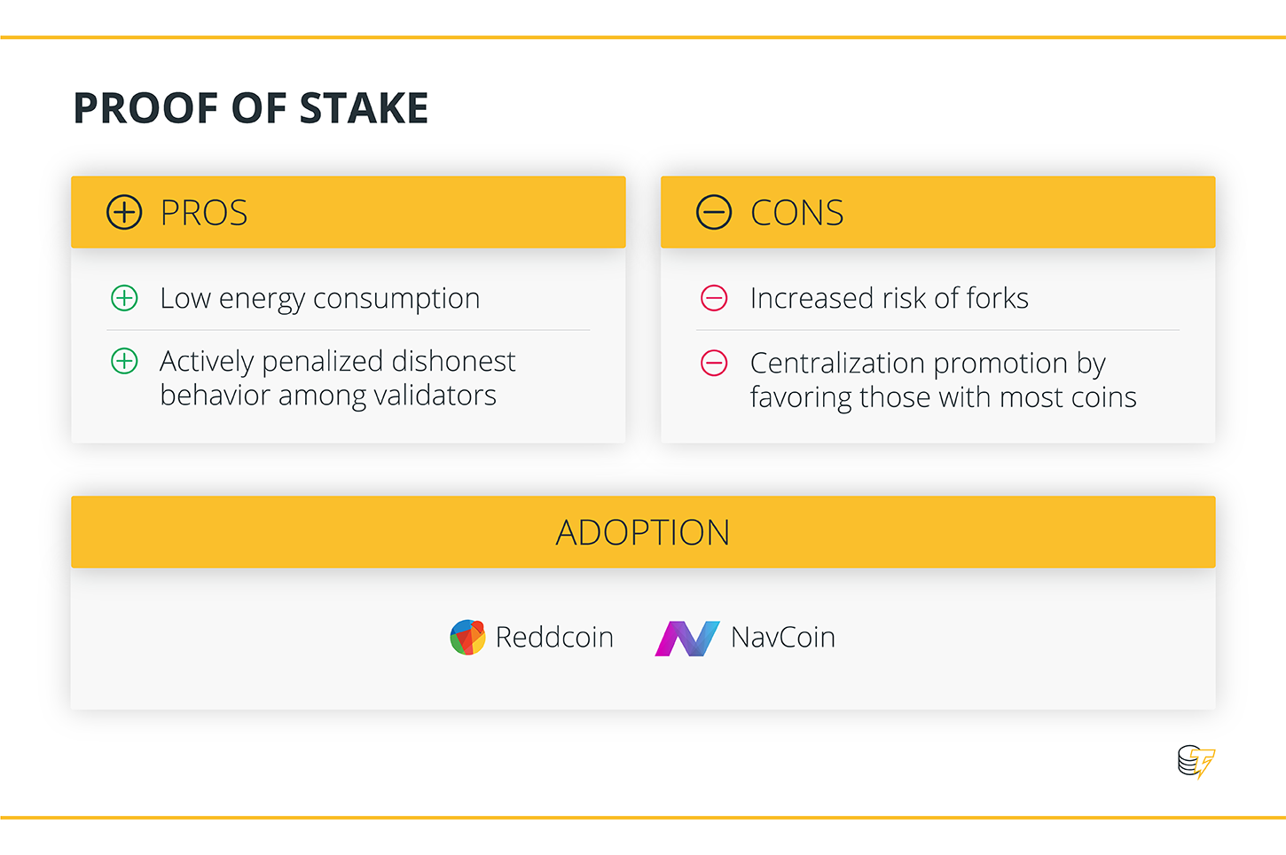Image resolution: width=1286 pixels, height=855 pixels.
Task: Click the PROOF OF STAKE title
Action: pyautogui.click(x=251, y=108)
